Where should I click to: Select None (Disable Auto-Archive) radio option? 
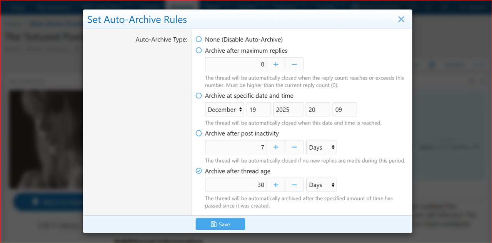coord(199,39)
